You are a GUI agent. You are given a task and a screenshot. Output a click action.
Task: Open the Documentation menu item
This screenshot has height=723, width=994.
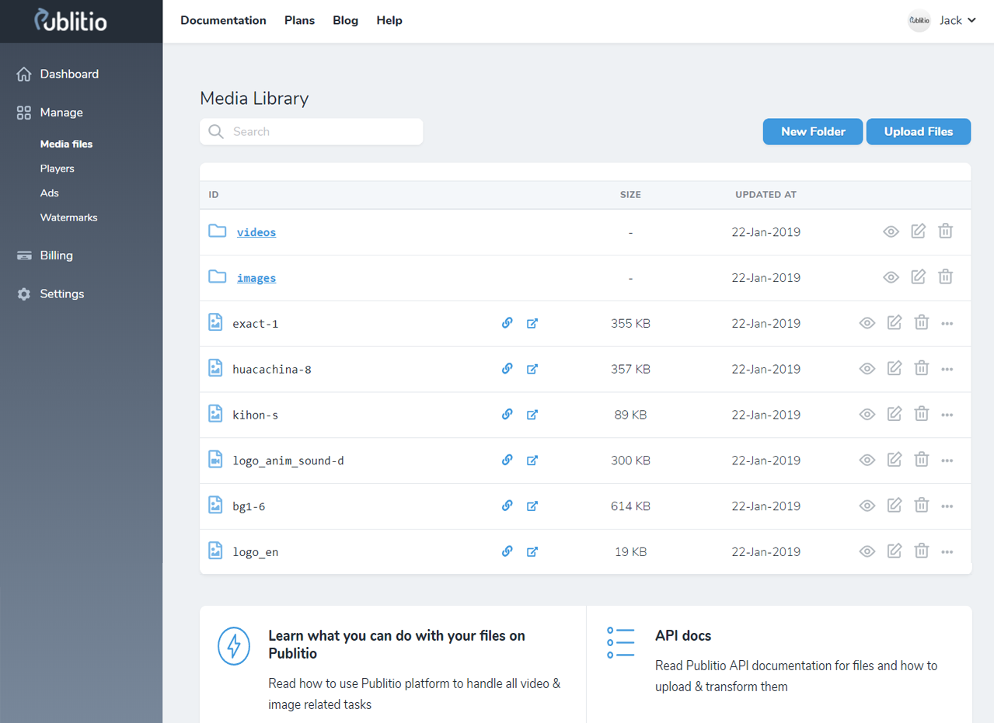click(x=223, y=20)
